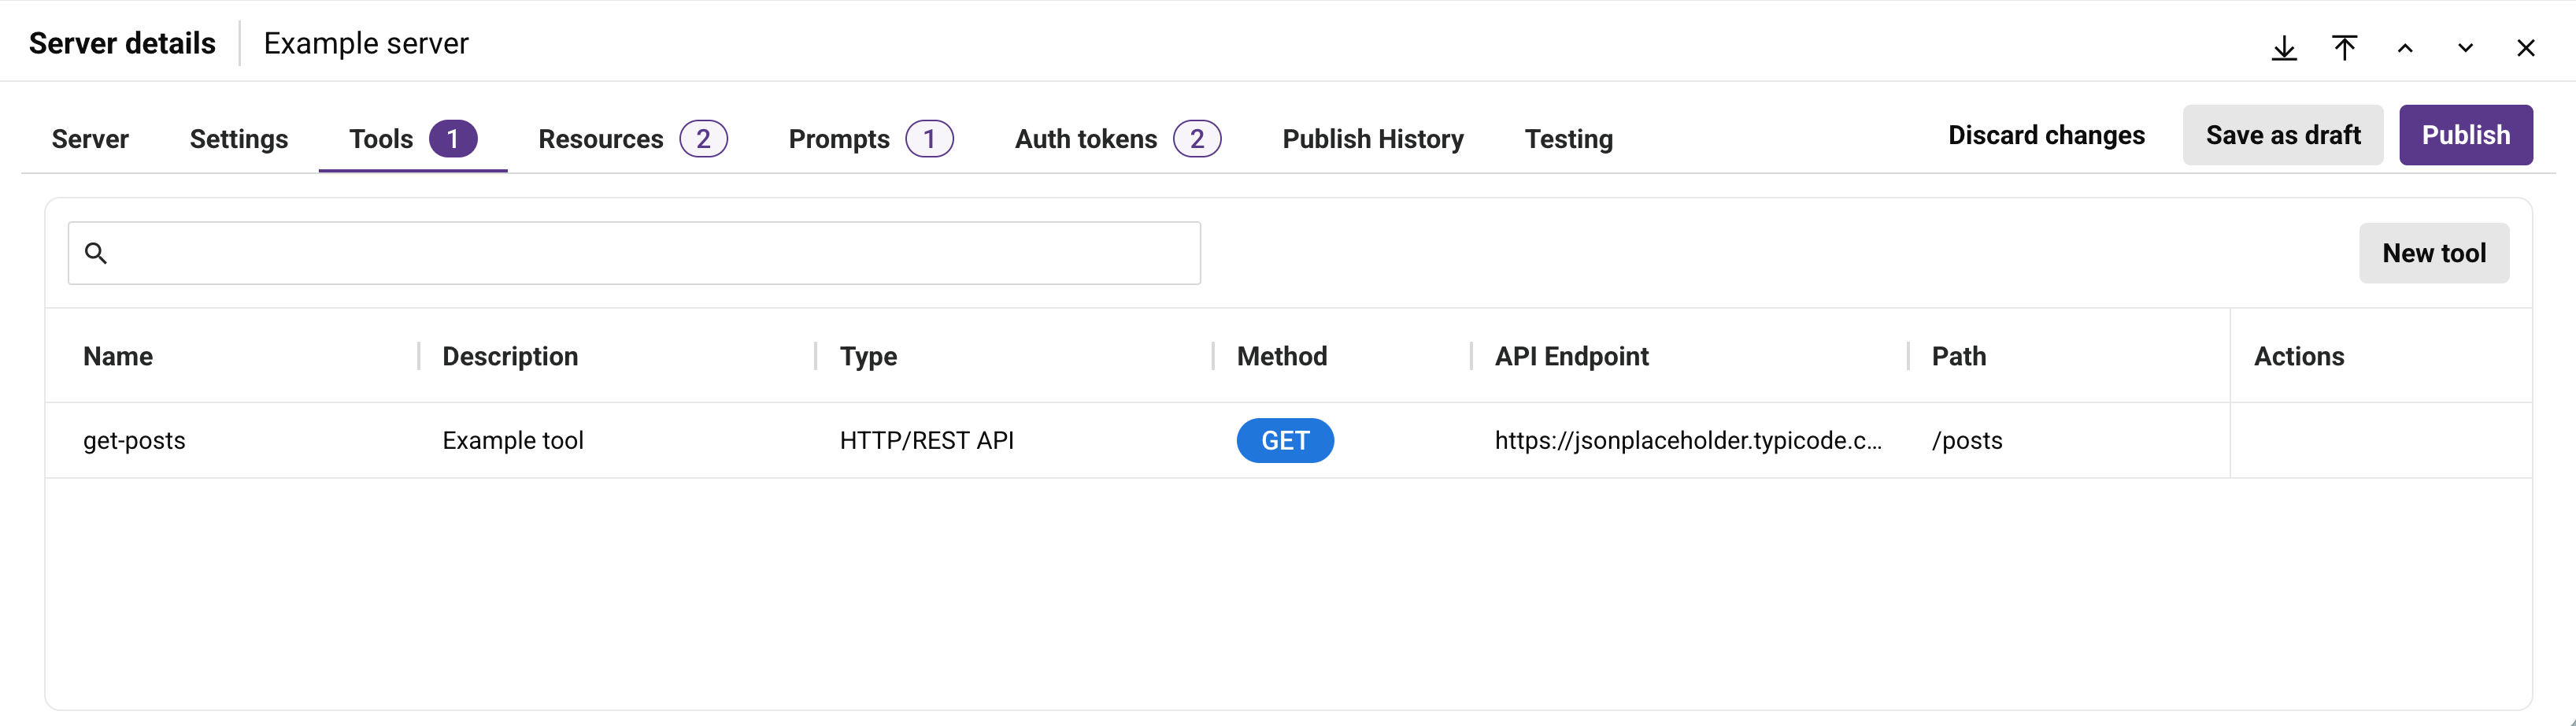Select the Tools tab
The image size is (2576, 726).
[413, 139]
